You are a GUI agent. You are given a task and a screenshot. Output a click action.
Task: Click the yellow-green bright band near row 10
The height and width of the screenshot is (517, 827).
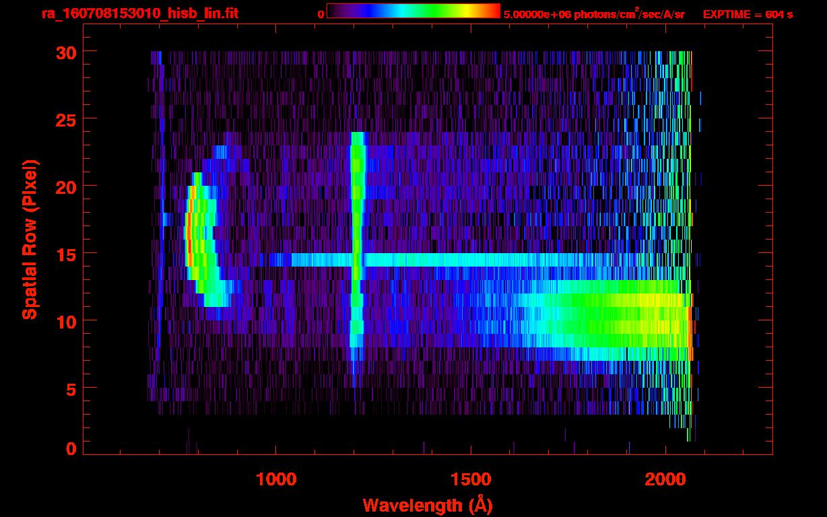(x=606, y=320)
